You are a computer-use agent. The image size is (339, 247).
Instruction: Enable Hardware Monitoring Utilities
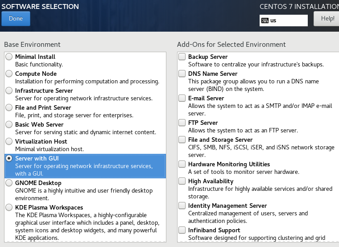click(x=182, y=165)
